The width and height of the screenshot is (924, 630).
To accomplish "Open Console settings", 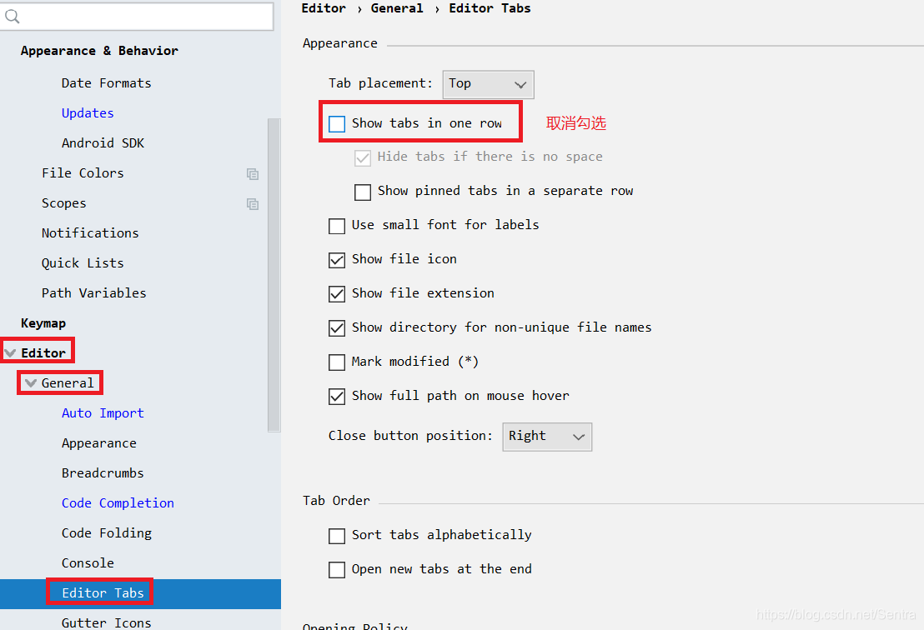I will 88,563.
